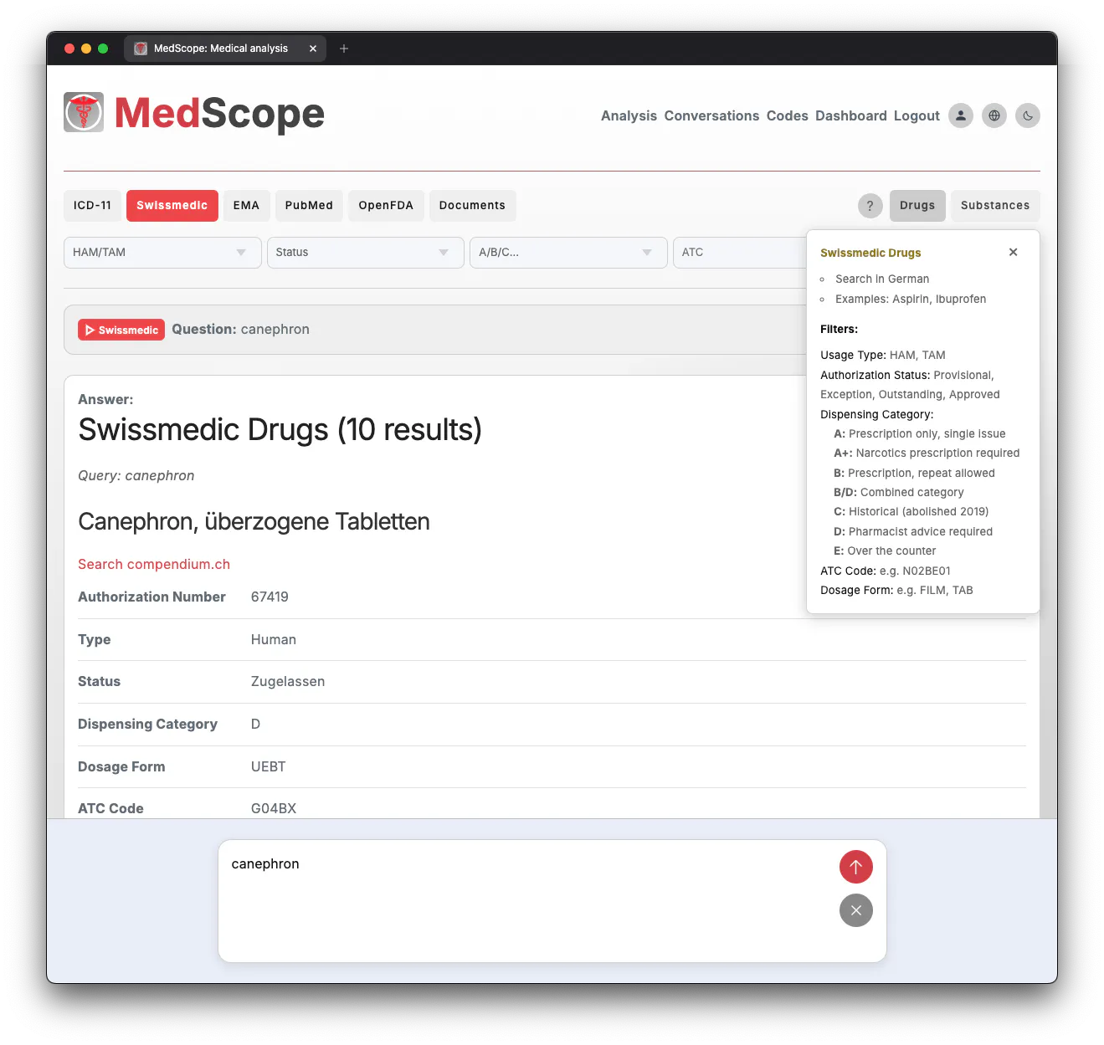Click the MedScope title text
Viewport: 1104px width, 1045px height.
[219, 113]
